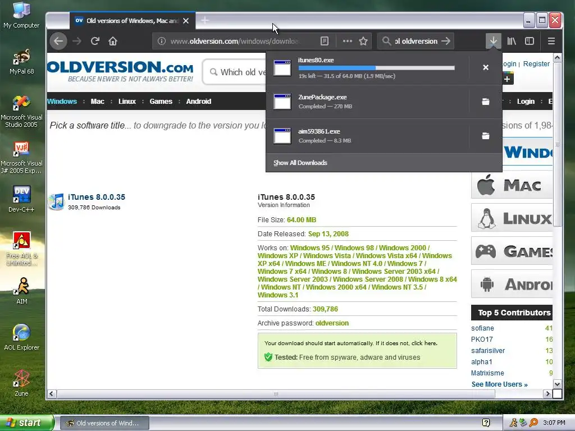Click the ZunePackage.exe download entry

367,102
